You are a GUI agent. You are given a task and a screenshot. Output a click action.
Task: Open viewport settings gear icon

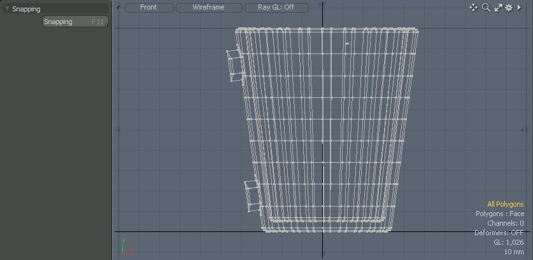pos(509,8)
